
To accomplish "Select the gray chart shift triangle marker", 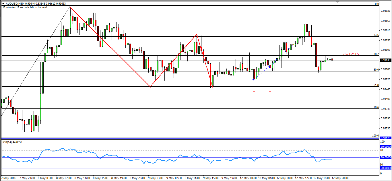I will click(x=337, y=2).
